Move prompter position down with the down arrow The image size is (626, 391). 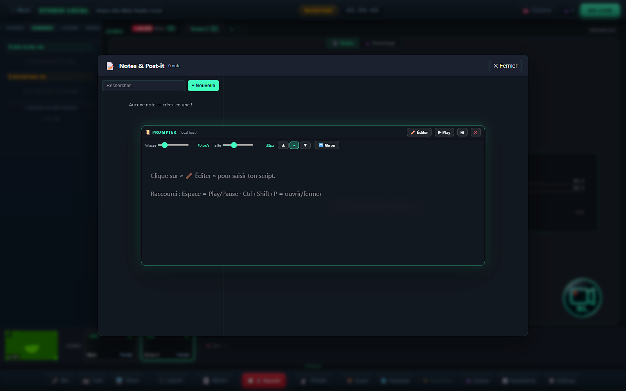[305, 145]
